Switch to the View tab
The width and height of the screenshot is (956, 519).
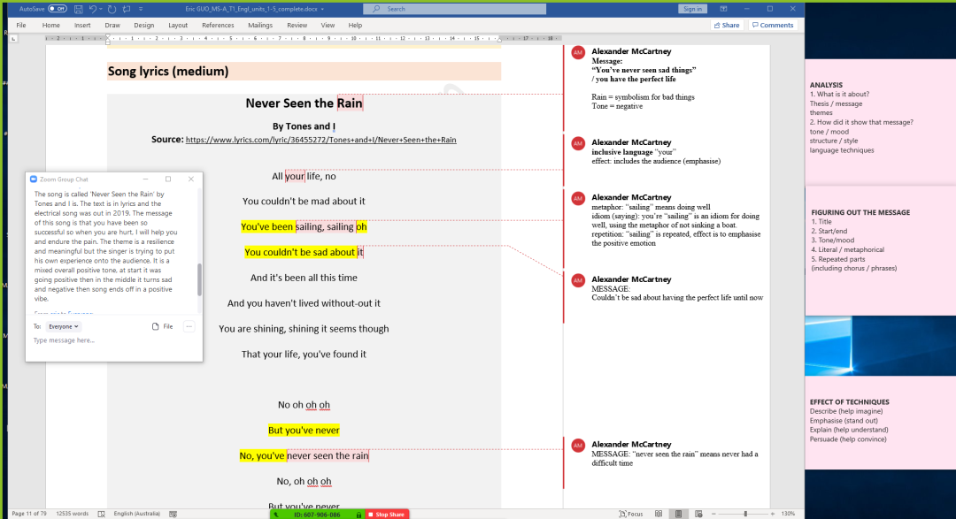tap(328, 25)
